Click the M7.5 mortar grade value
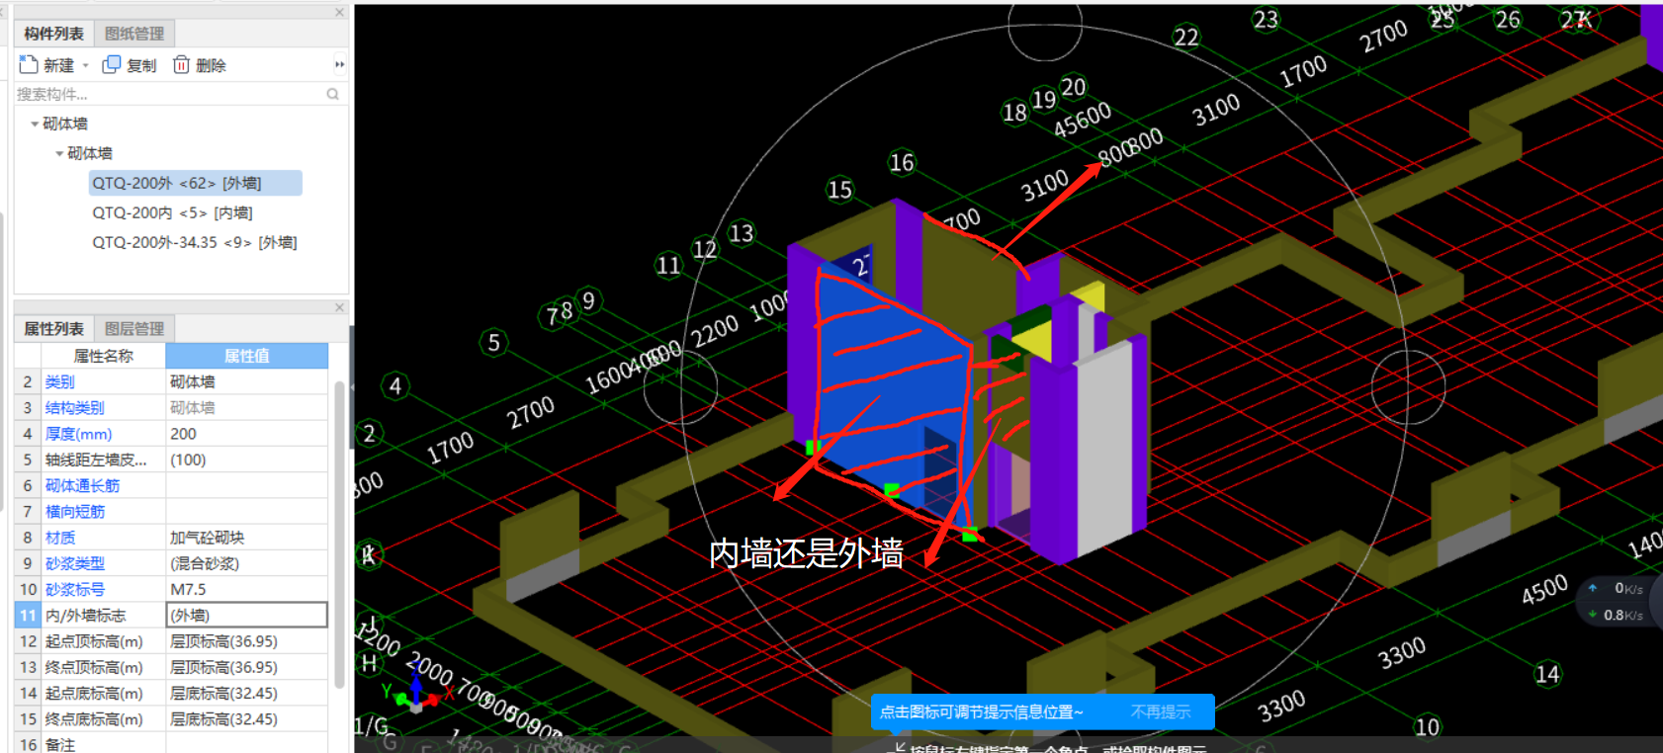 click(x=246, y=589)
